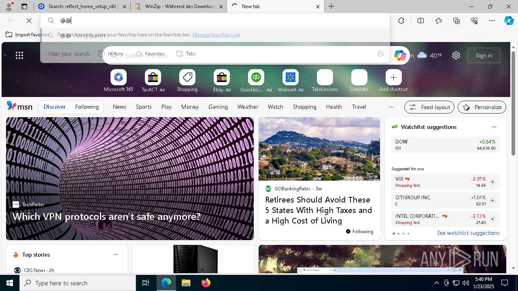The width and height of the screenshot is (518, 291).
Task: Open the tab actions menu icon
Action: click(24, 6)
